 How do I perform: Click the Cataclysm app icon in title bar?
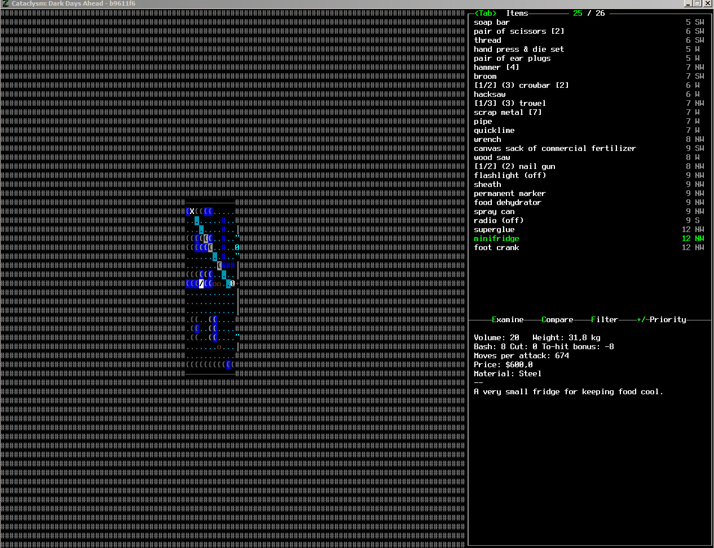pos(5,3)
